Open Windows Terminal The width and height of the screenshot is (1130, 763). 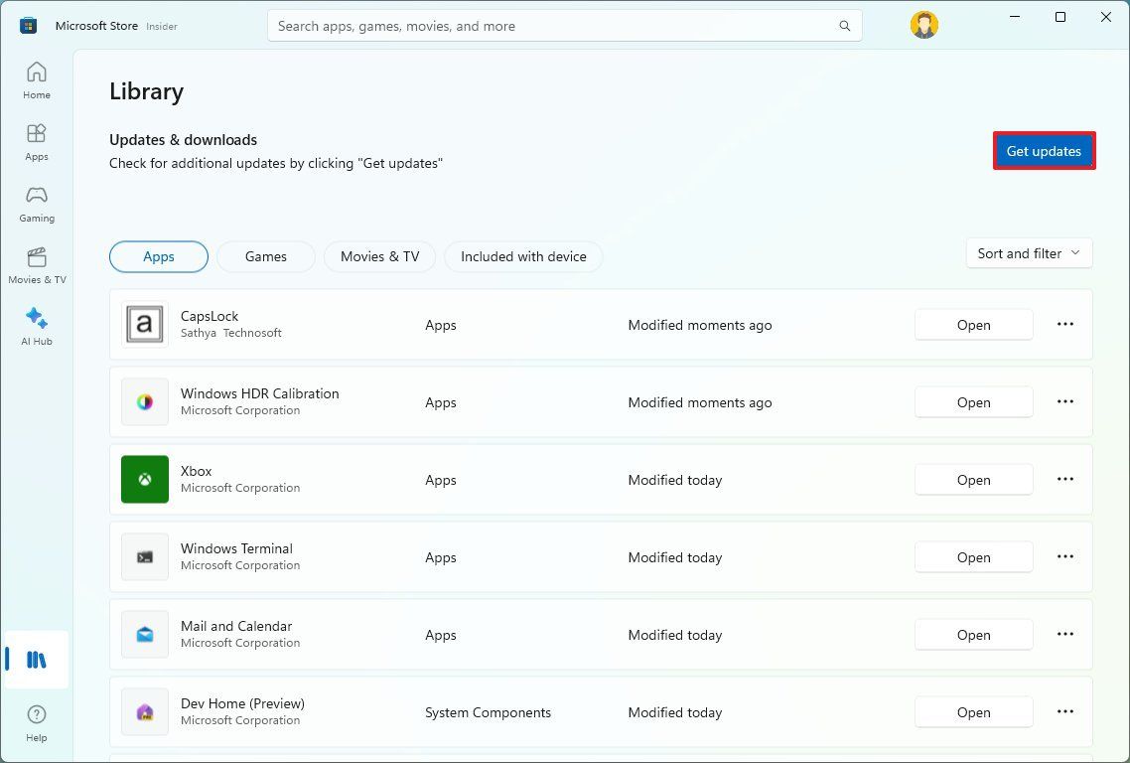(973, 556)
